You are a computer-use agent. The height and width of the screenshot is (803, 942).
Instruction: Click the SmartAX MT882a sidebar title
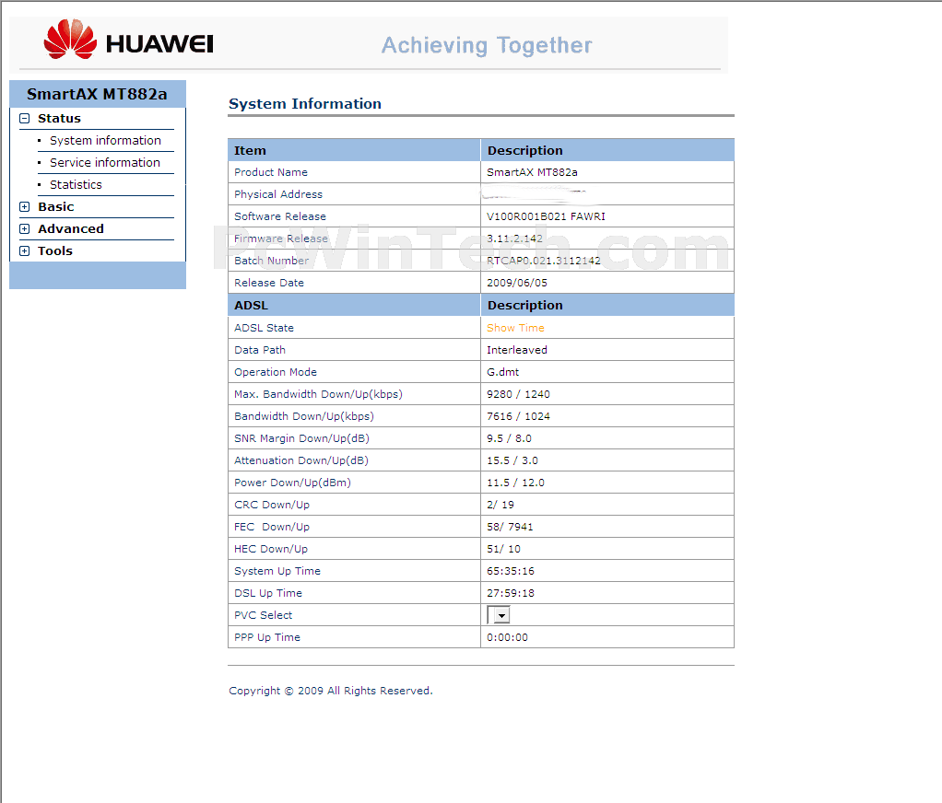pyautogui.click(x=97, y=94)
